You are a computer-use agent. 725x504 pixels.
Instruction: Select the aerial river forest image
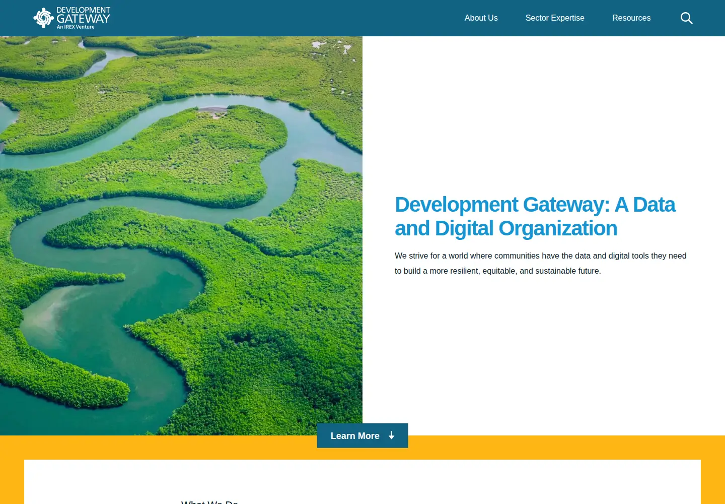point(181,236)
